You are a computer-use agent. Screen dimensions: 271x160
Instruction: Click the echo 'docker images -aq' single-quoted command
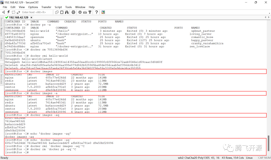(x=38, y=134)
